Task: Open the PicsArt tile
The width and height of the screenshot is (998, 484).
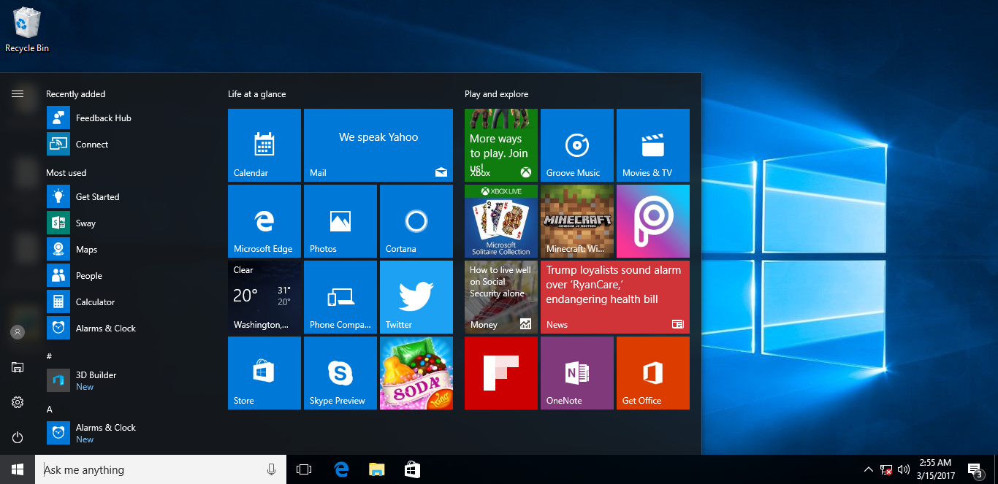Action: tap(653, 221)
